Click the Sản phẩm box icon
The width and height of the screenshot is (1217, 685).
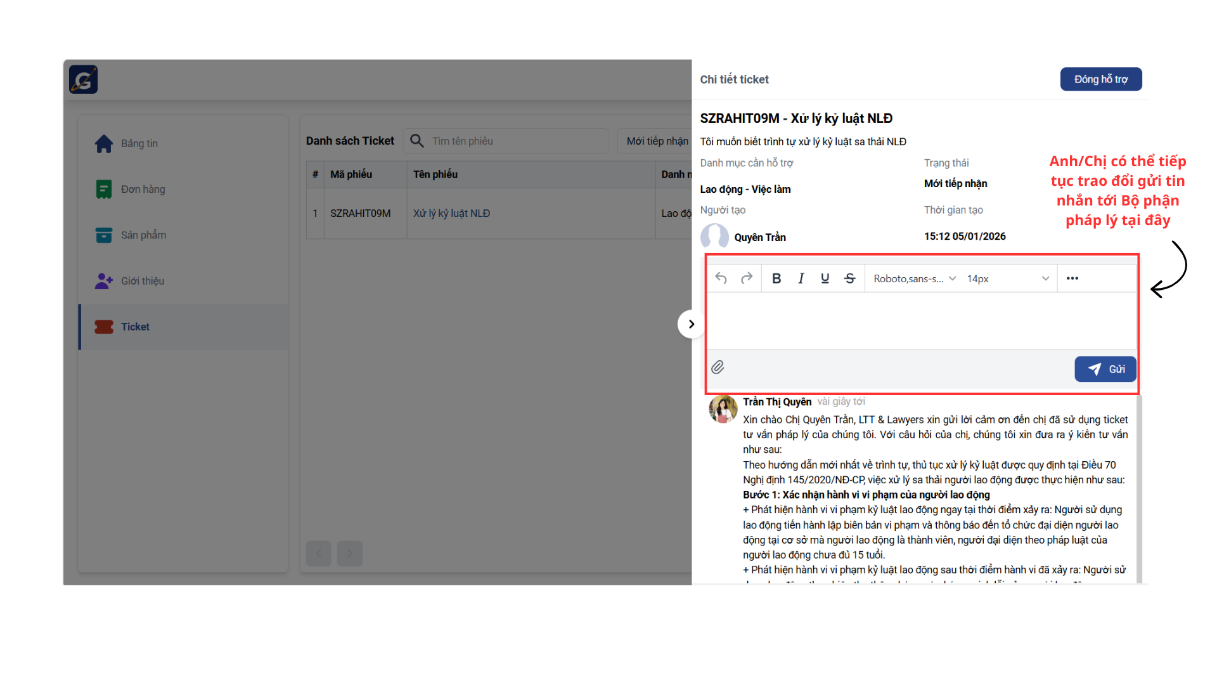coord(104,235)
